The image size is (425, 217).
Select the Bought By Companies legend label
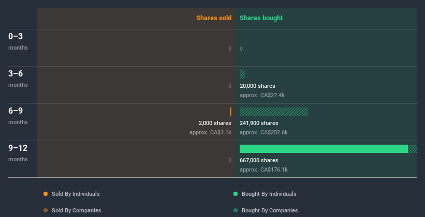pyautogui.click(x=270, y=210)
